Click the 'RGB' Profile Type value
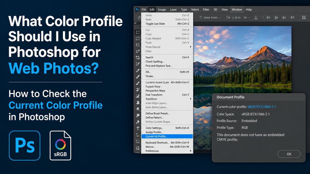This screenshot has height=174, width=310. [245, 128]
